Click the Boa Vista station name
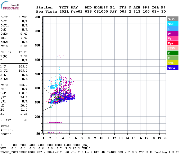180x154 pixels. [47, 12]
